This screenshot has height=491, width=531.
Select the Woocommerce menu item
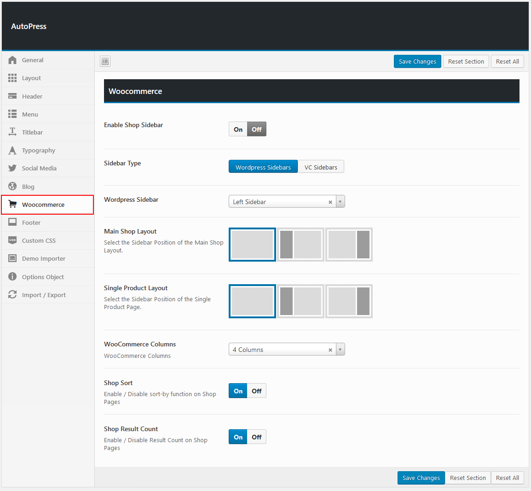48,205
